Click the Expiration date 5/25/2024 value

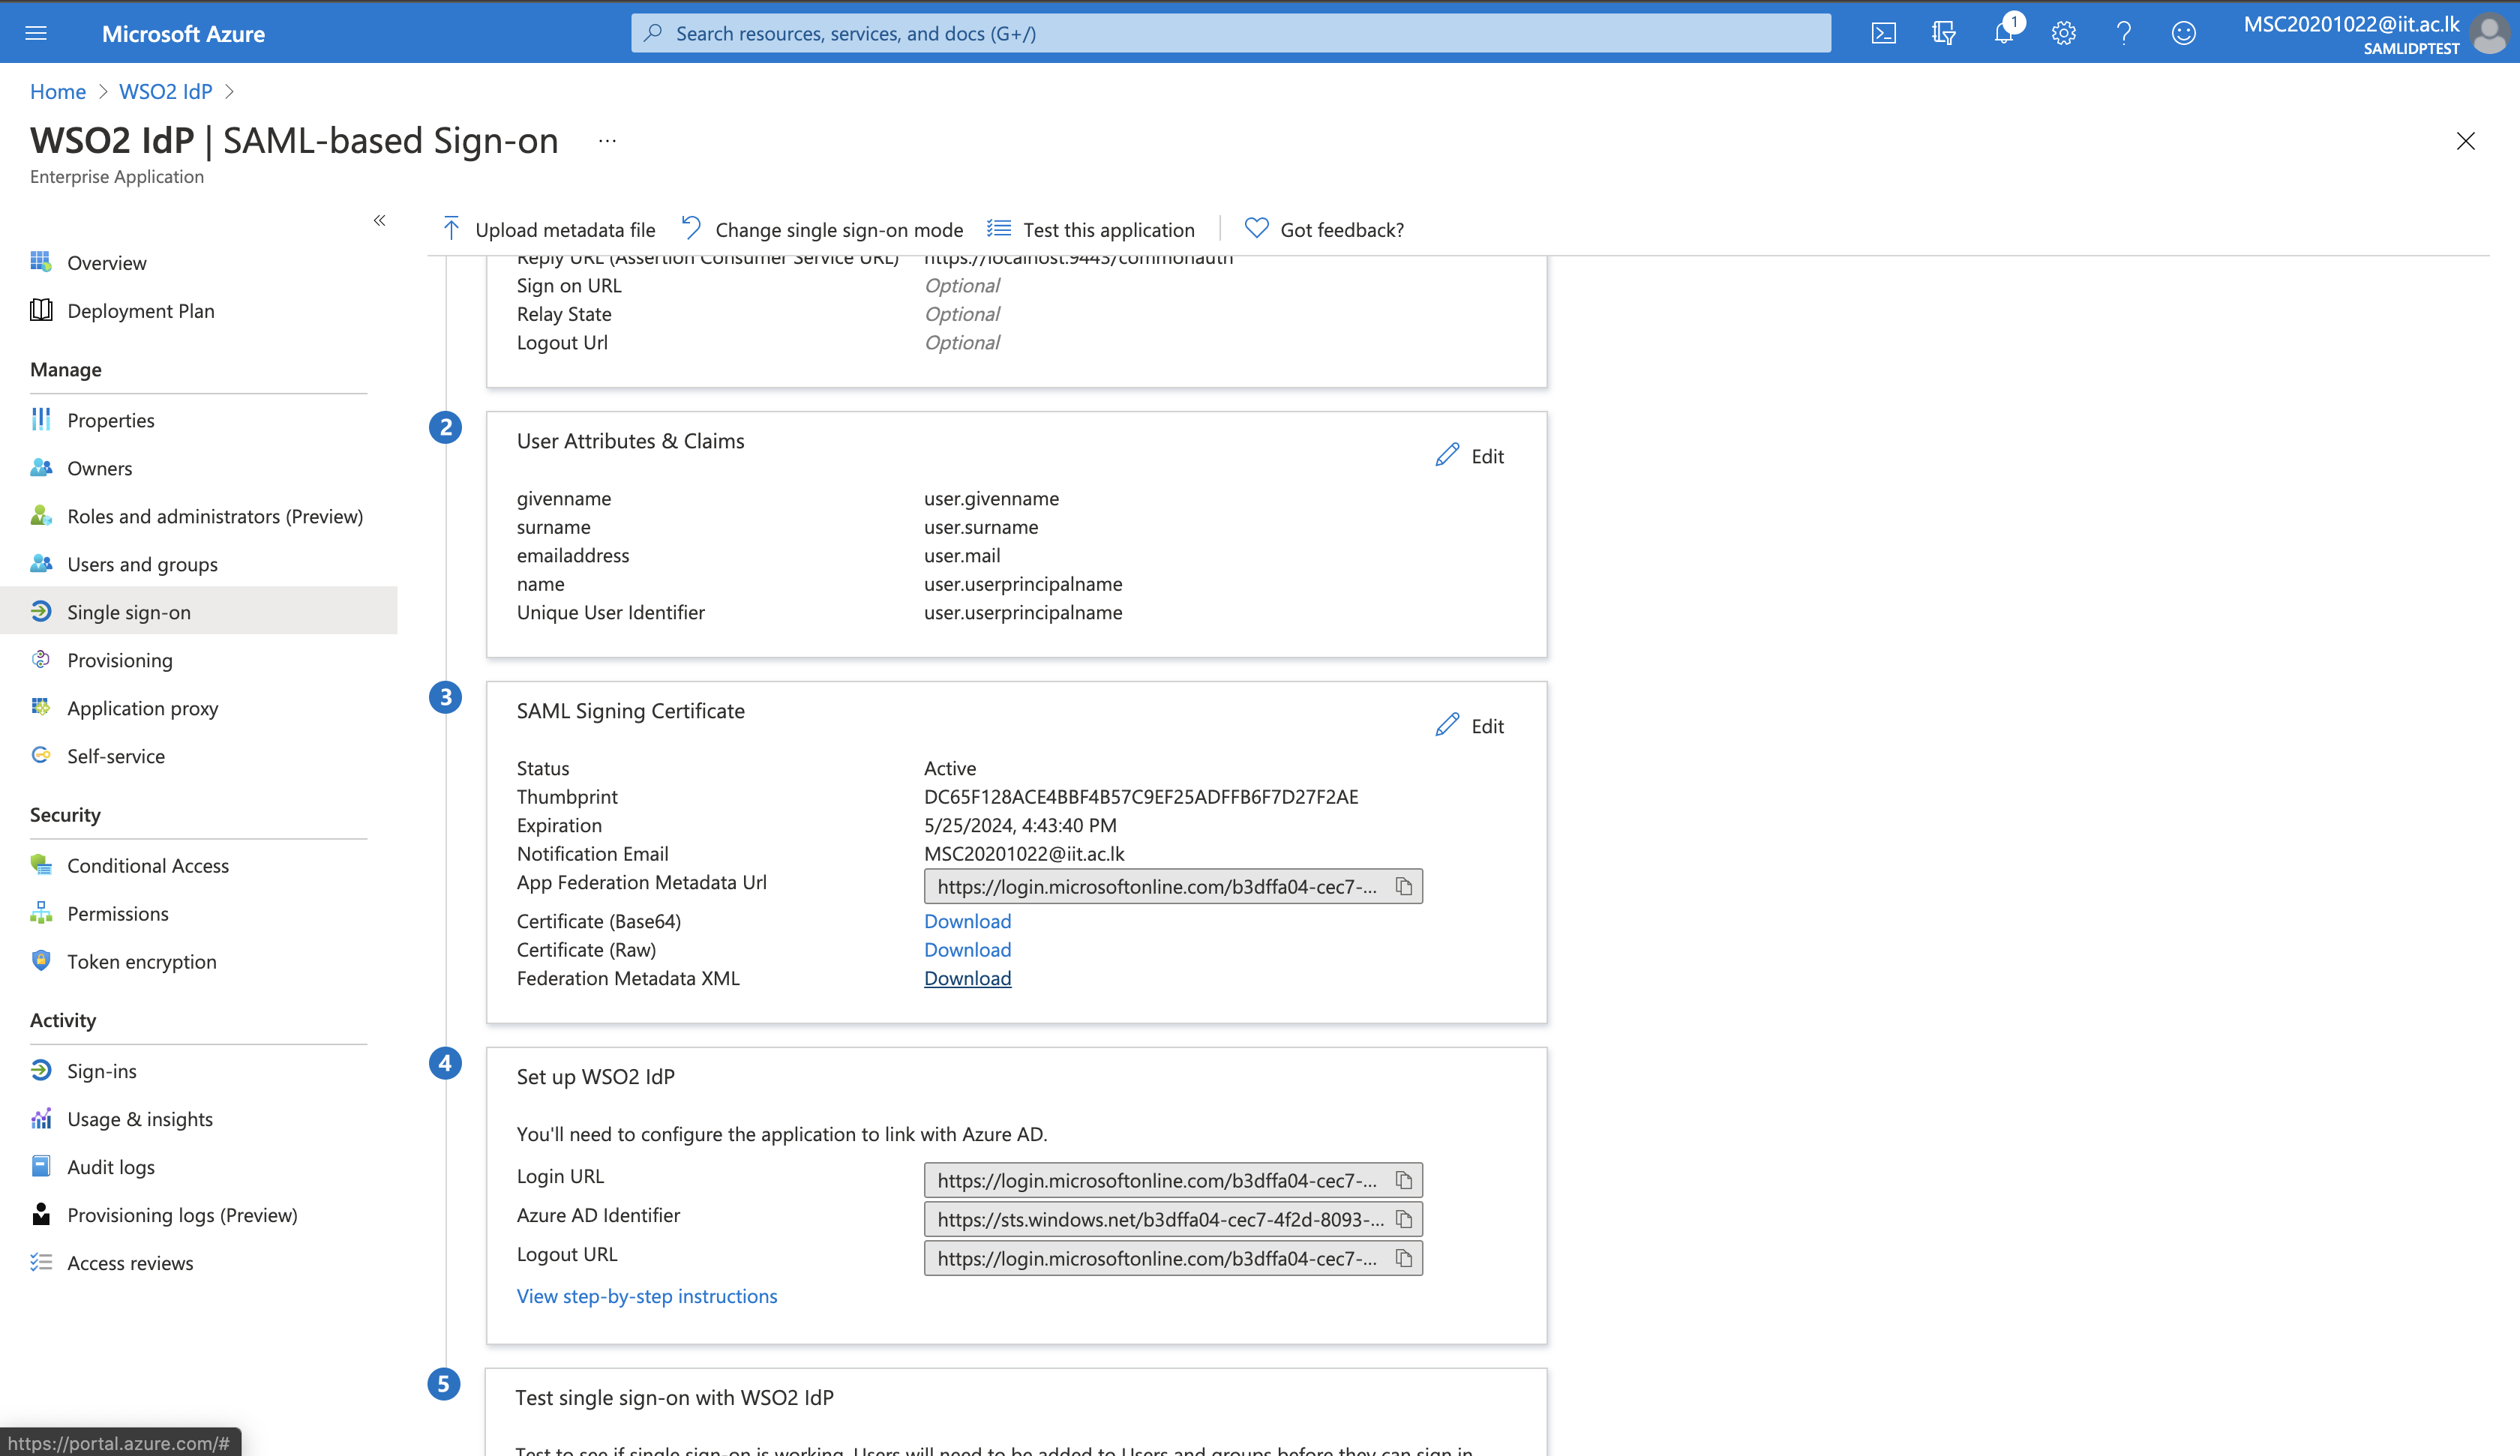coord(1020,825)
